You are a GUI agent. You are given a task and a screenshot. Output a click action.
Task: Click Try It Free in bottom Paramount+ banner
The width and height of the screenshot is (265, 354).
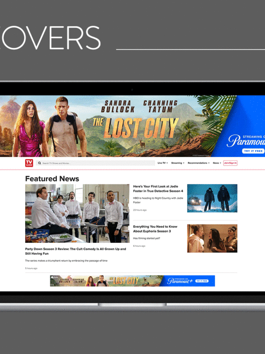point(202,281)
